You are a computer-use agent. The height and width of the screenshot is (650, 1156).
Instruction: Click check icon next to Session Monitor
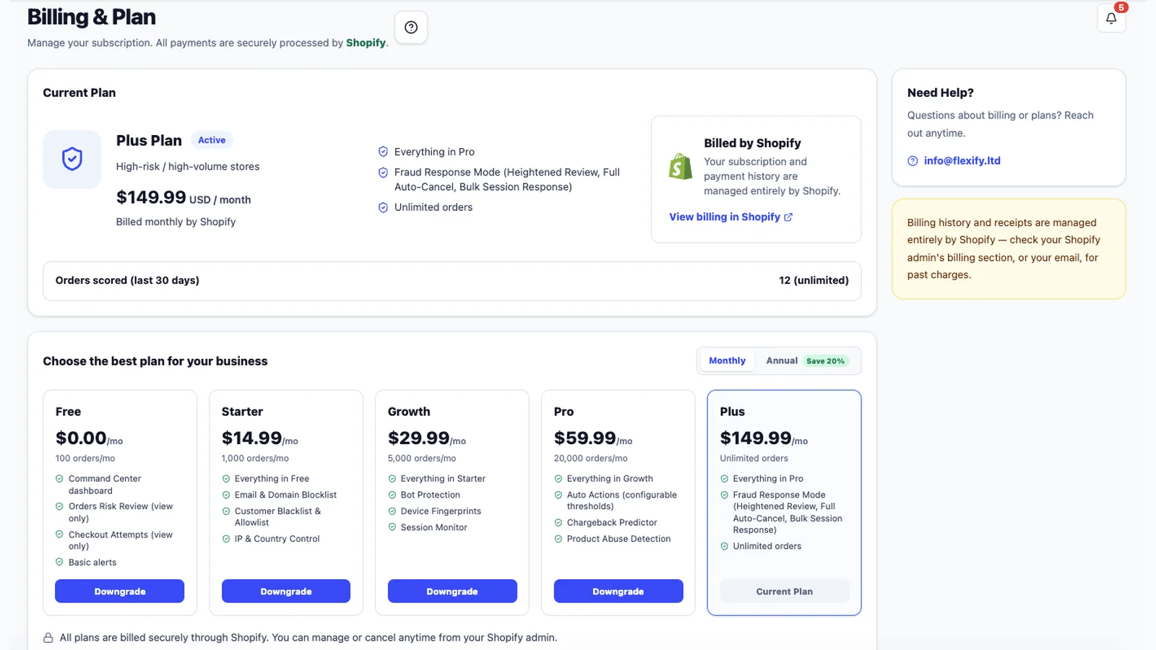tap(392, 527)
